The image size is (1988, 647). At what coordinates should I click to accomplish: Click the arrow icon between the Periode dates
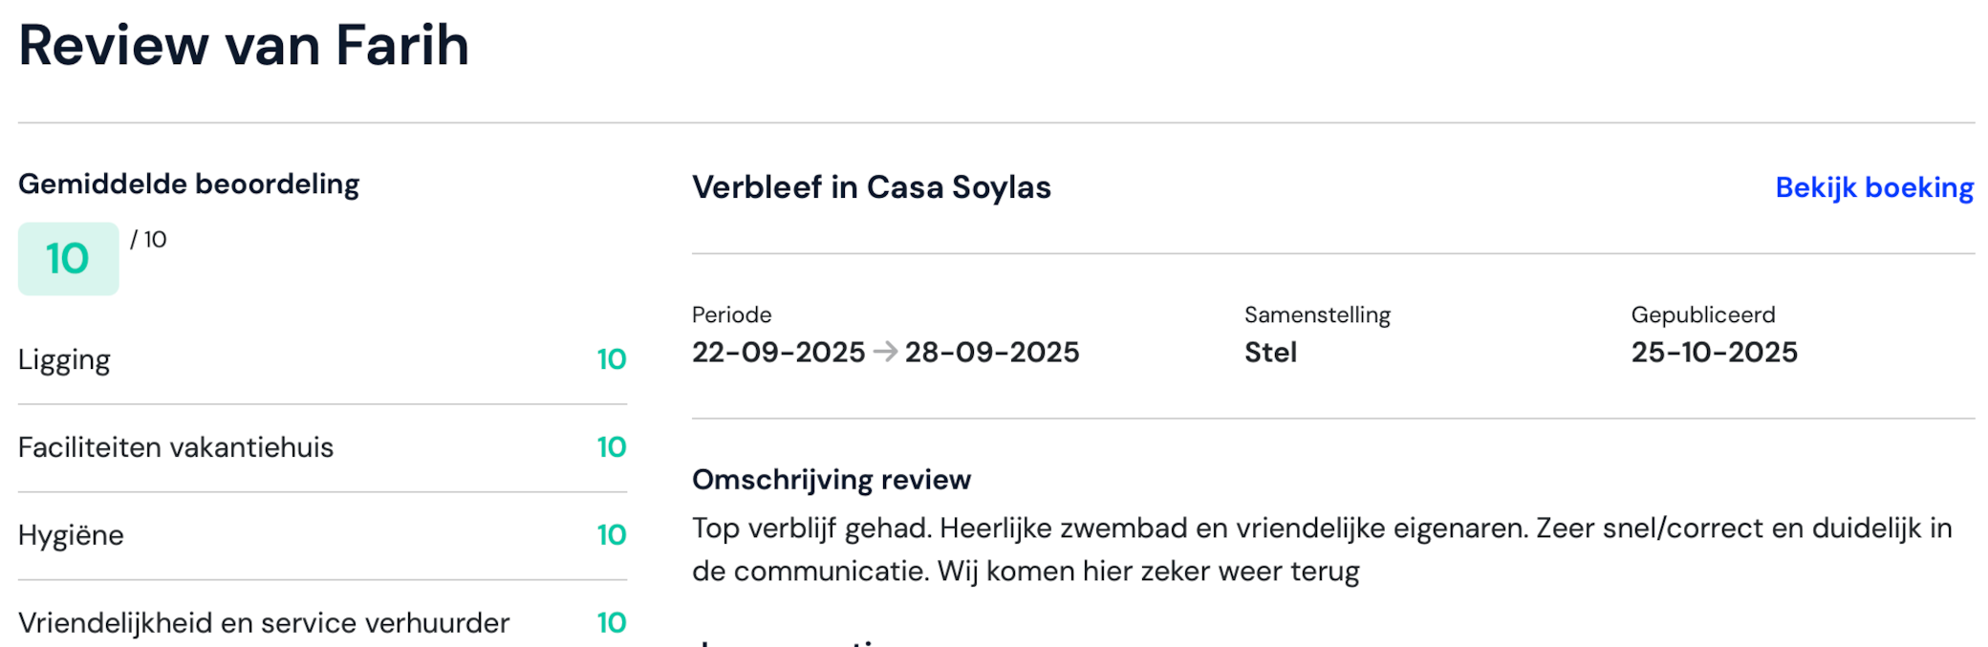889,352
